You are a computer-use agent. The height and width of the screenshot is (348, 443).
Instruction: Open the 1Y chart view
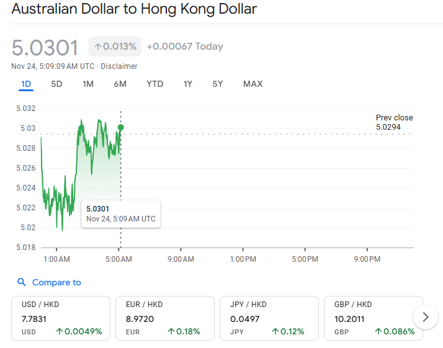[x=187, y=84]
